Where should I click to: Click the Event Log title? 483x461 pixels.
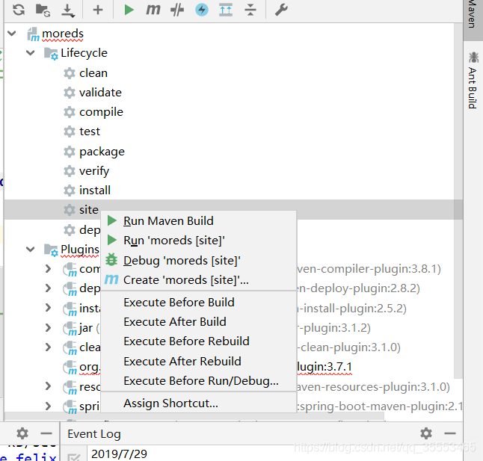tap(94, 434)
